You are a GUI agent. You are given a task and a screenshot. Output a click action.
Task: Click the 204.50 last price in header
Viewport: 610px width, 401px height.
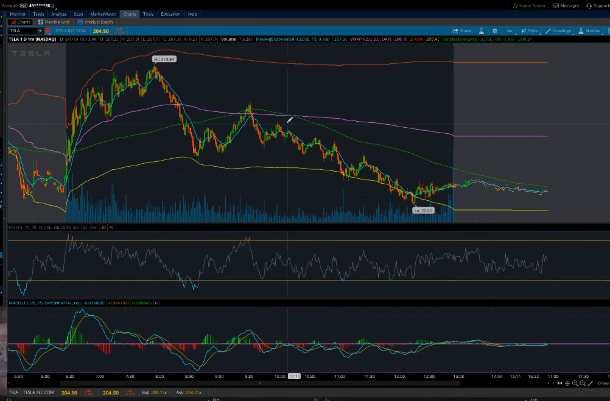click(x=101, y=31)
